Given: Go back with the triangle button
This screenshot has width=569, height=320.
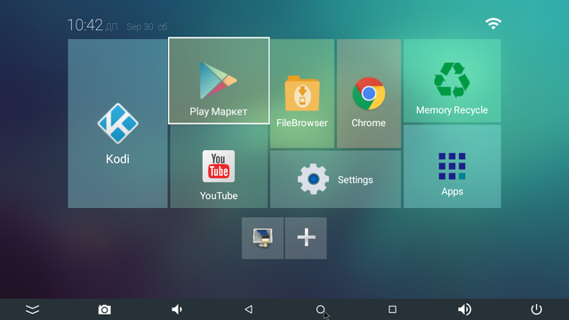Looking at the screenshot, I should click(249, 309).
